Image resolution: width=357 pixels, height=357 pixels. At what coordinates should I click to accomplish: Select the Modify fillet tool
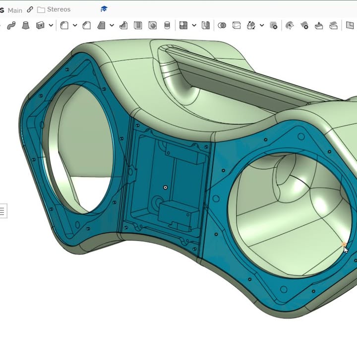[x=290, y=25]
